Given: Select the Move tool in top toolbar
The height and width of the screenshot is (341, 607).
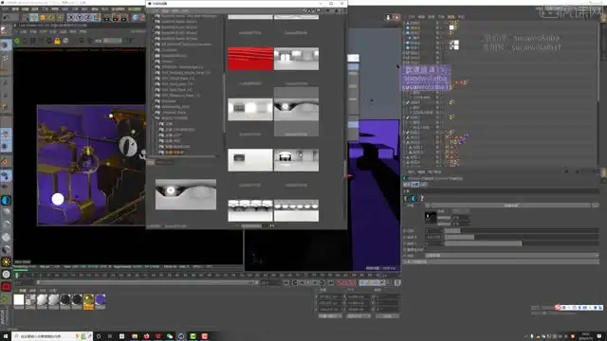Looking at the screenshot, I should pyautogui.click(x=34, y=17).
